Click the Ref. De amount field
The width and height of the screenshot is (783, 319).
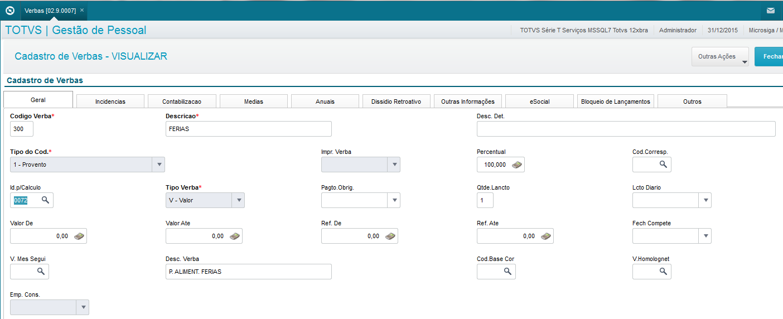coord(360,236)
